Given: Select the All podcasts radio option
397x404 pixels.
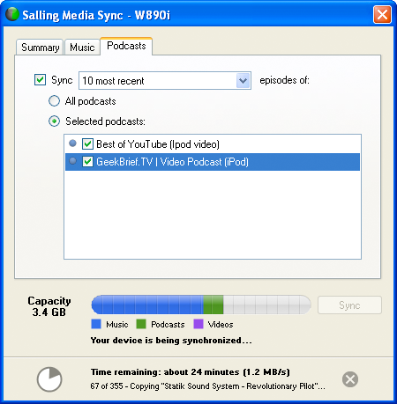Looking at the screenshot, I should point(54,101).
